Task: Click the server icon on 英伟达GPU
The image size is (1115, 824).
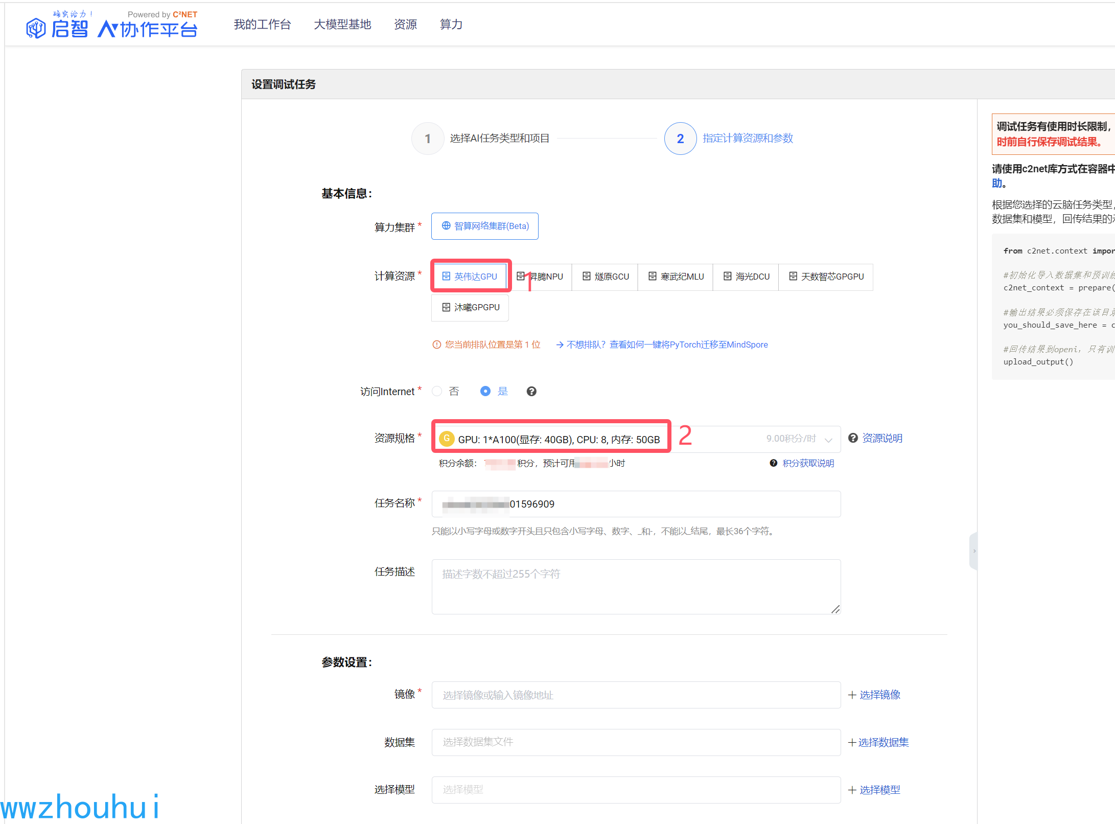Action: [x=446, y=277]
